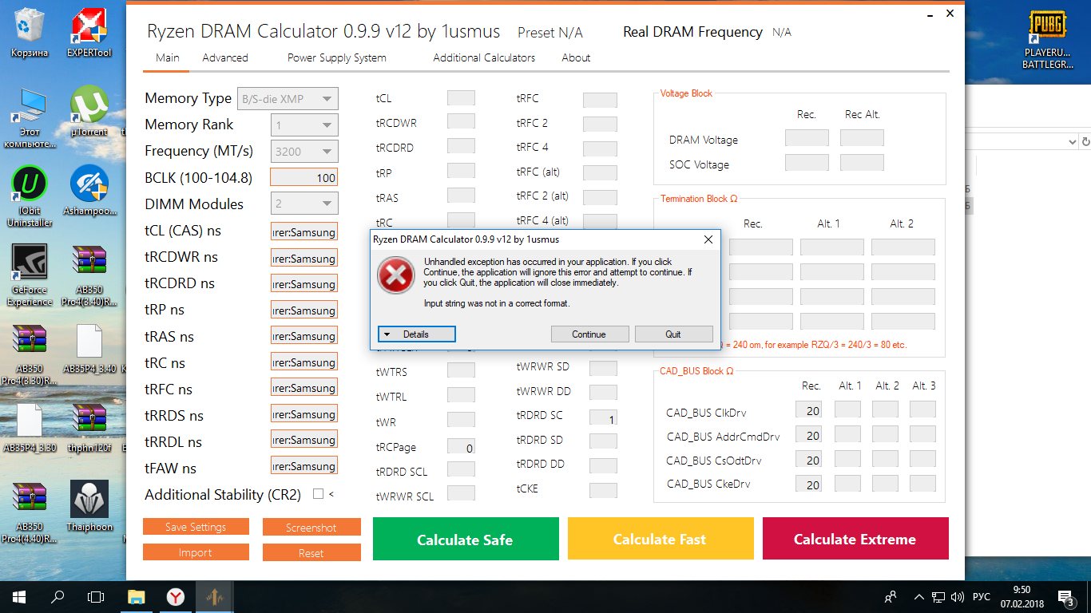Open the Frequency (MT/s) dropdown

(x=304, y=152)
